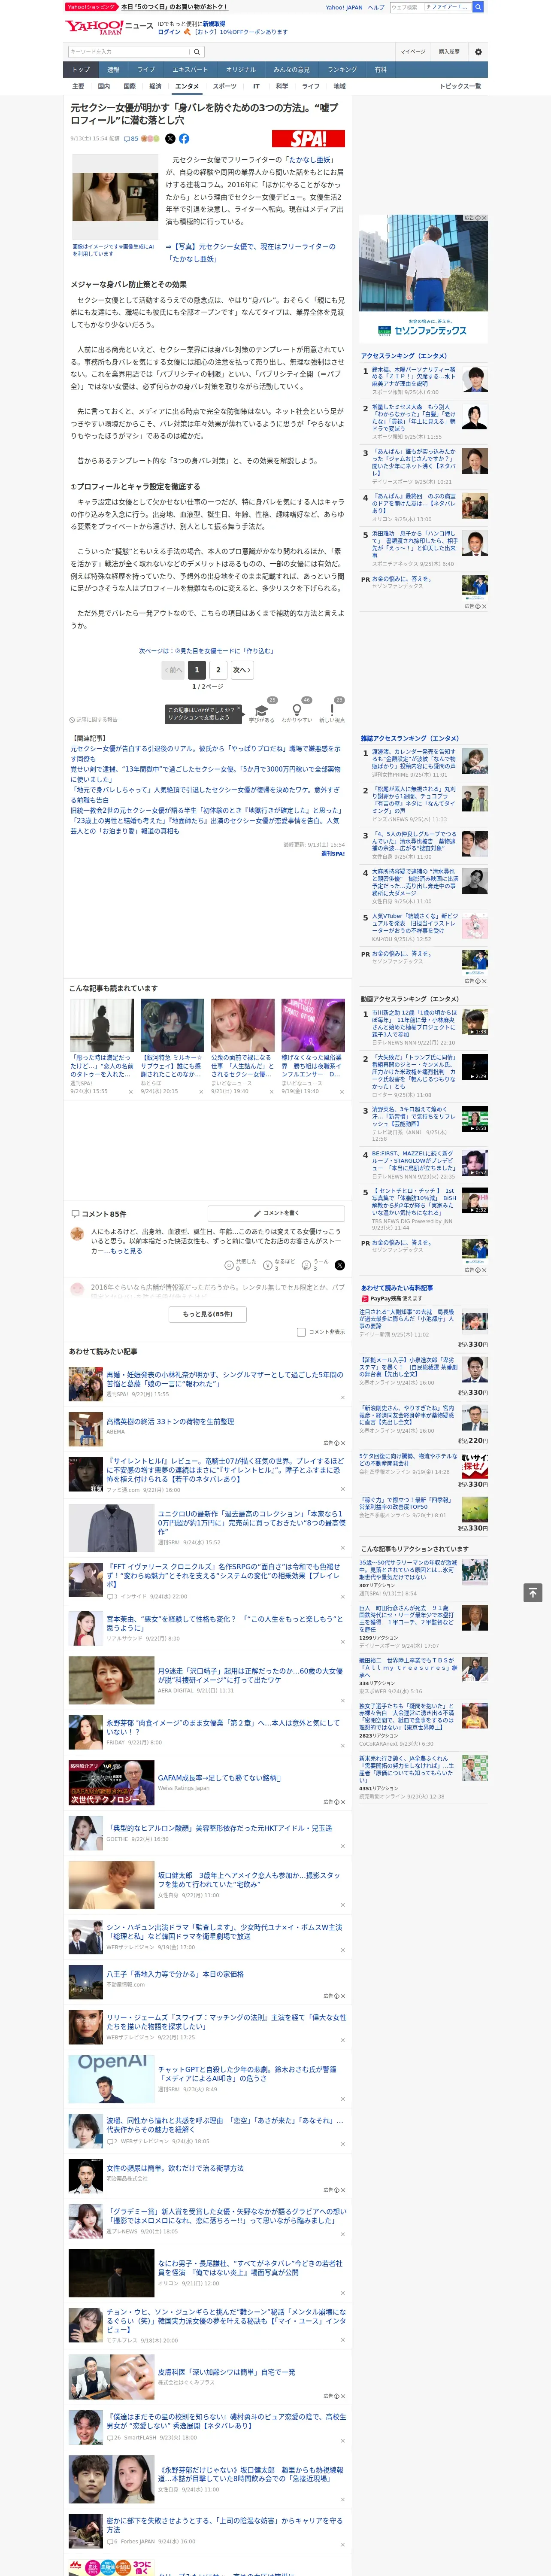551x2576 pixels.
Task: Click the キーワードを入力 search field
Action: point(129,52)
